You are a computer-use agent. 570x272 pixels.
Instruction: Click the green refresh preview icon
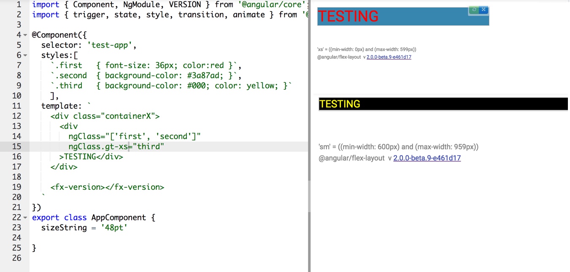[474, 9]
